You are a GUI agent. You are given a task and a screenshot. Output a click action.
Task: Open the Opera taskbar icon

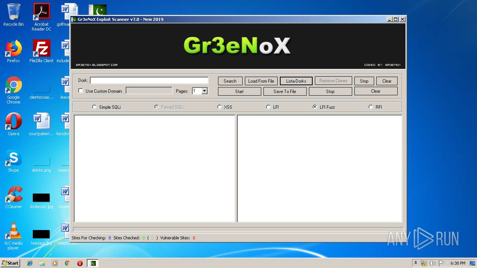tap(80, 263)
